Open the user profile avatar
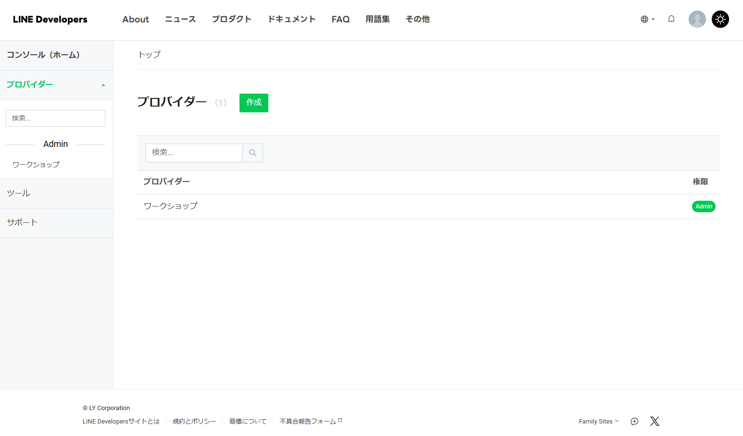The image size is (743, 436). tap(697, 19)
